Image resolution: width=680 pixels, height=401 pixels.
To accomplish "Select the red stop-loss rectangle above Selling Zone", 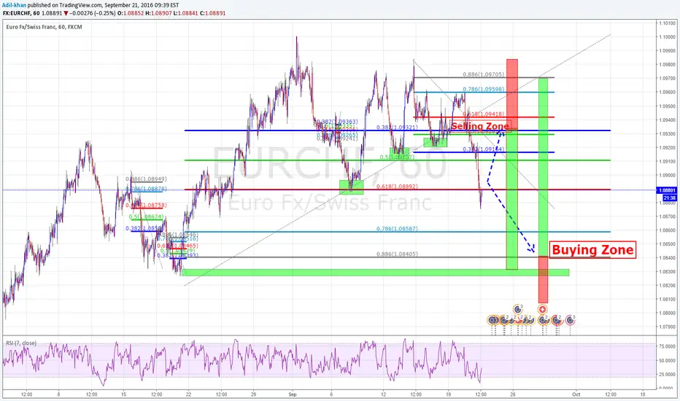I will (511, 93).
